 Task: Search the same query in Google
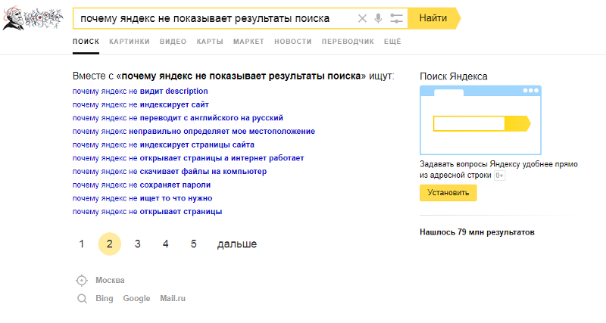point(136,298)
